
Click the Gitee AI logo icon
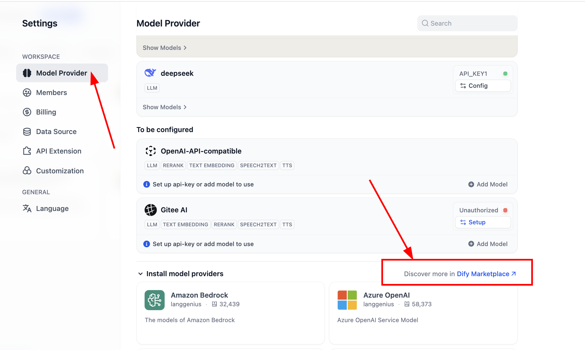[150, 210]
